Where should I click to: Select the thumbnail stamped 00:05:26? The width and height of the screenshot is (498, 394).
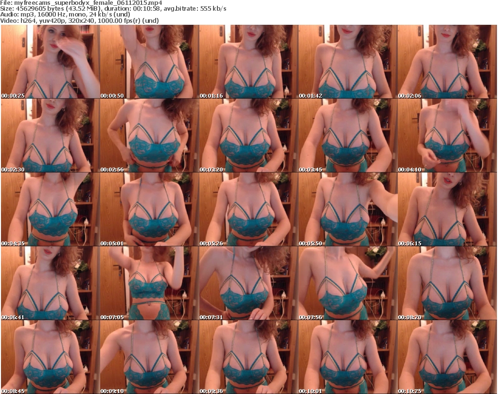click(x=249, y=209)
